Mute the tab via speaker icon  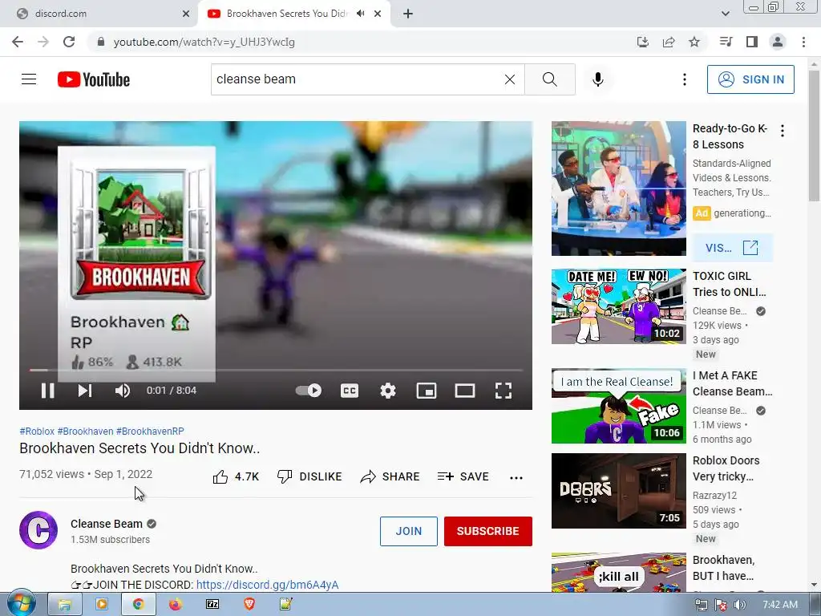point(360,14)
